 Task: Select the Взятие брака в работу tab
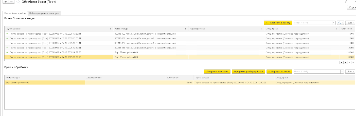coord(15,13)
